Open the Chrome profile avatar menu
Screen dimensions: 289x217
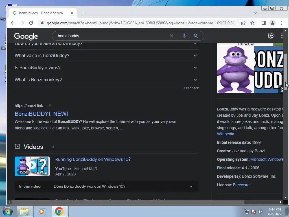pyautogui.click(x=273, y=23)
